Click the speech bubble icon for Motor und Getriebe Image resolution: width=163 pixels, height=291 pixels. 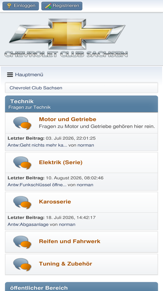coord(22,123)
